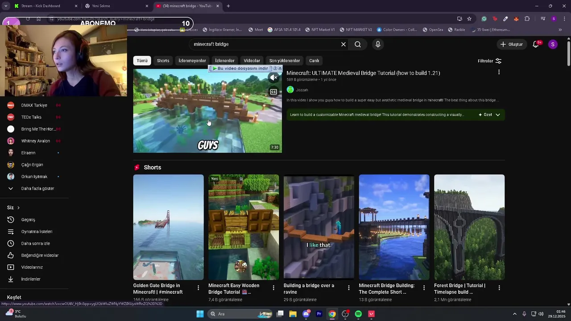Screen dimensions: 571x321
Task: Select the Shorts filter chip
Action: 163,61
